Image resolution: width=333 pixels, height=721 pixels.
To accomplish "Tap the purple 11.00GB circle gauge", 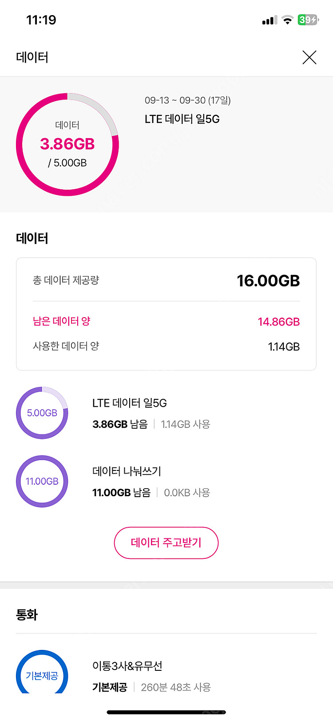I will coord(42,481).
